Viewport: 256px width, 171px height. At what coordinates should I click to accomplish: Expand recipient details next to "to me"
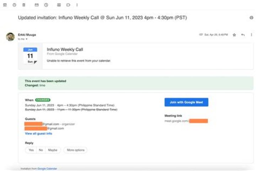coord(26,39)
